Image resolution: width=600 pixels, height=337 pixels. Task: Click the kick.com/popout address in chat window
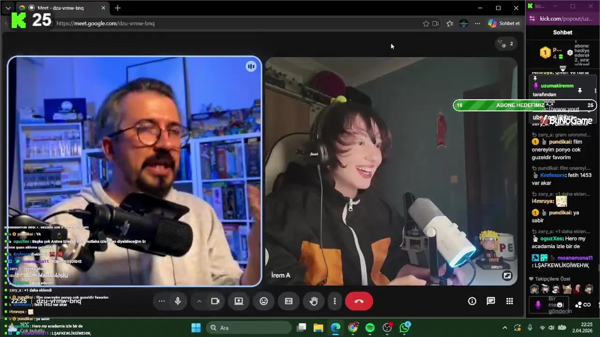point(566,19)
